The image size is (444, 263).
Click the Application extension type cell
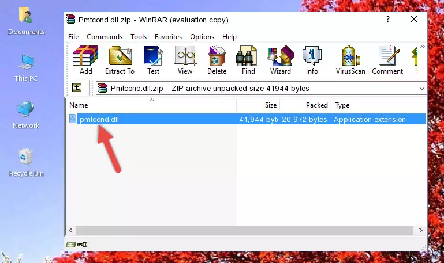370,119
